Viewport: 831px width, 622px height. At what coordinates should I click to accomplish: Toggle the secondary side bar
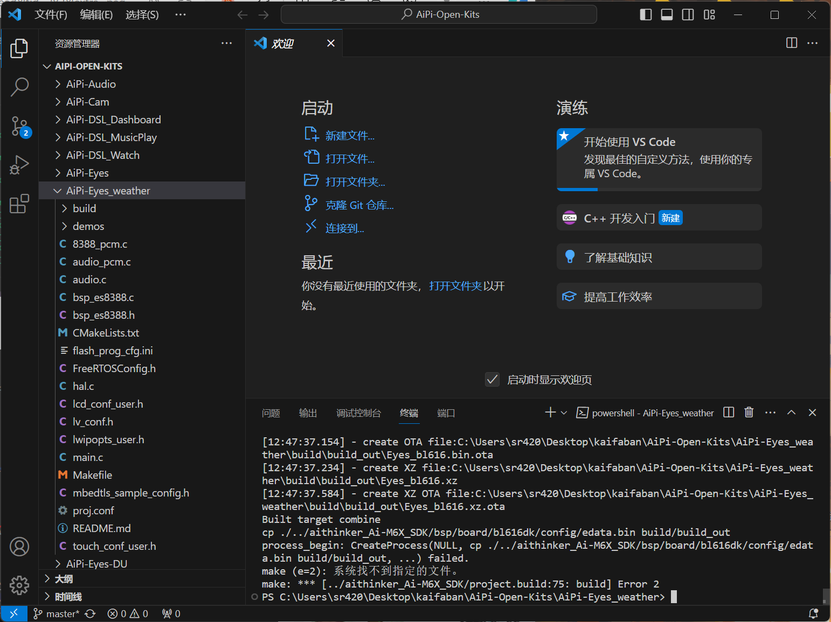point(688,15)
